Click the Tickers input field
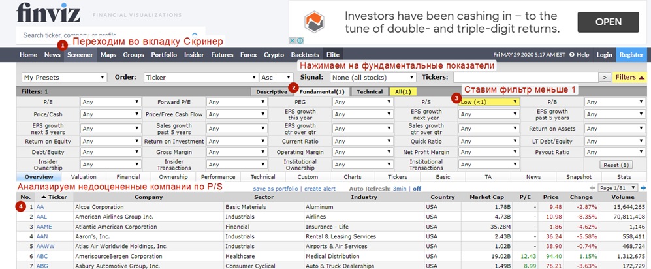Image resolution: width=651 pixels, height=269 pixels. click(x=526, y=77)
